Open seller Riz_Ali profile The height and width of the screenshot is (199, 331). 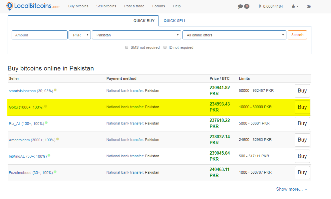(26, 124)
